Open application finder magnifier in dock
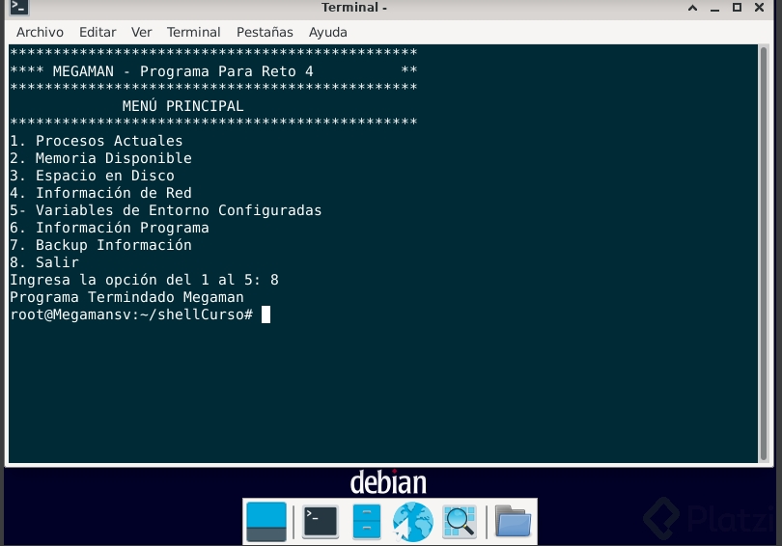Image resolution: width=782 pixels, height=546 pixels. coord(460,522)
